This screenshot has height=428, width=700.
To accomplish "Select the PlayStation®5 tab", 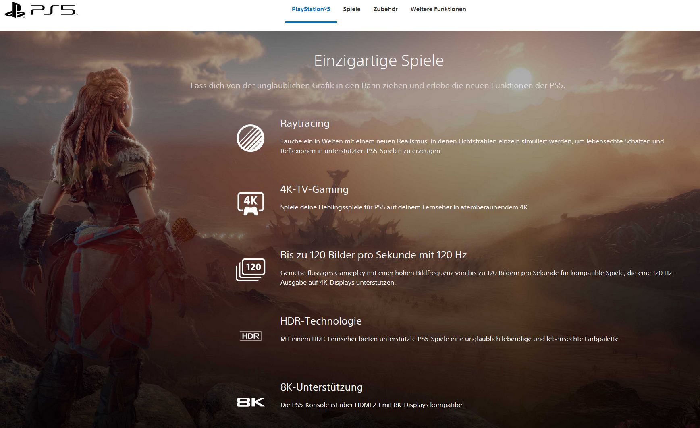I will point(311,9).
